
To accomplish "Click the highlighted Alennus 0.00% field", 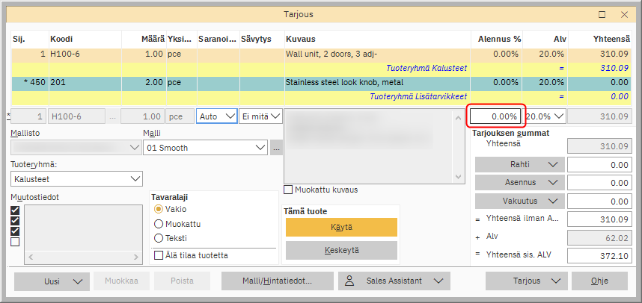I will pyautogui.click(x=495, y=116).
